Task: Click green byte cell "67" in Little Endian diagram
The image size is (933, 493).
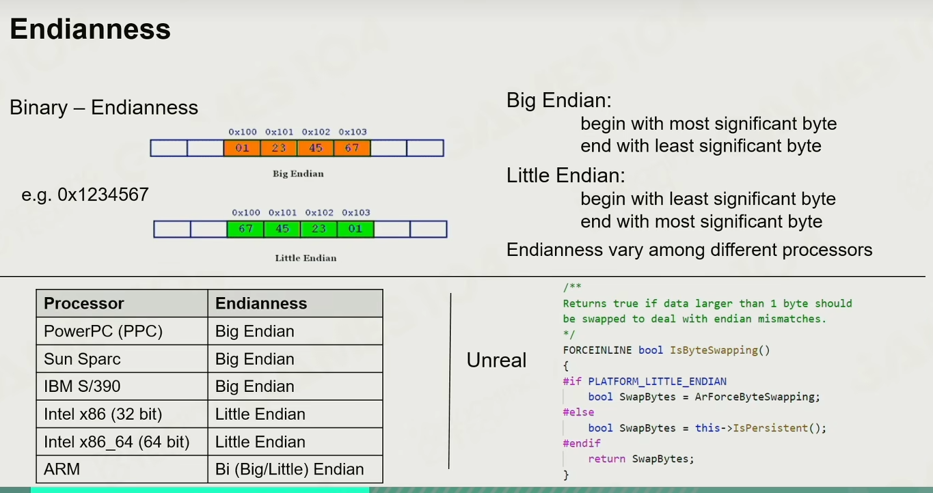Action: 245,229
